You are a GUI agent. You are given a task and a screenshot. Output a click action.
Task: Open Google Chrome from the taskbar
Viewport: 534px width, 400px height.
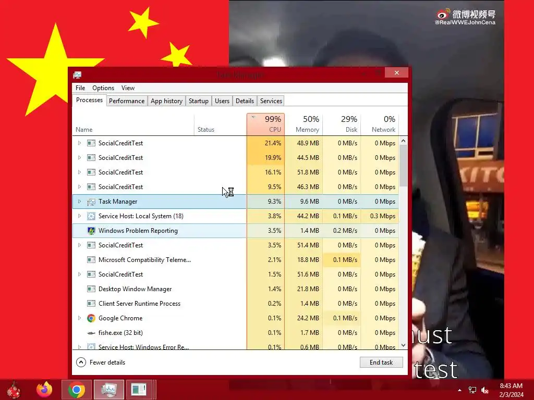point(77,390)
